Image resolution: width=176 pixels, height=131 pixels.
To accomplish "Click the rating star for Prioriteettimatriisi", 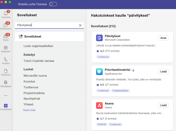I will 98,85.
